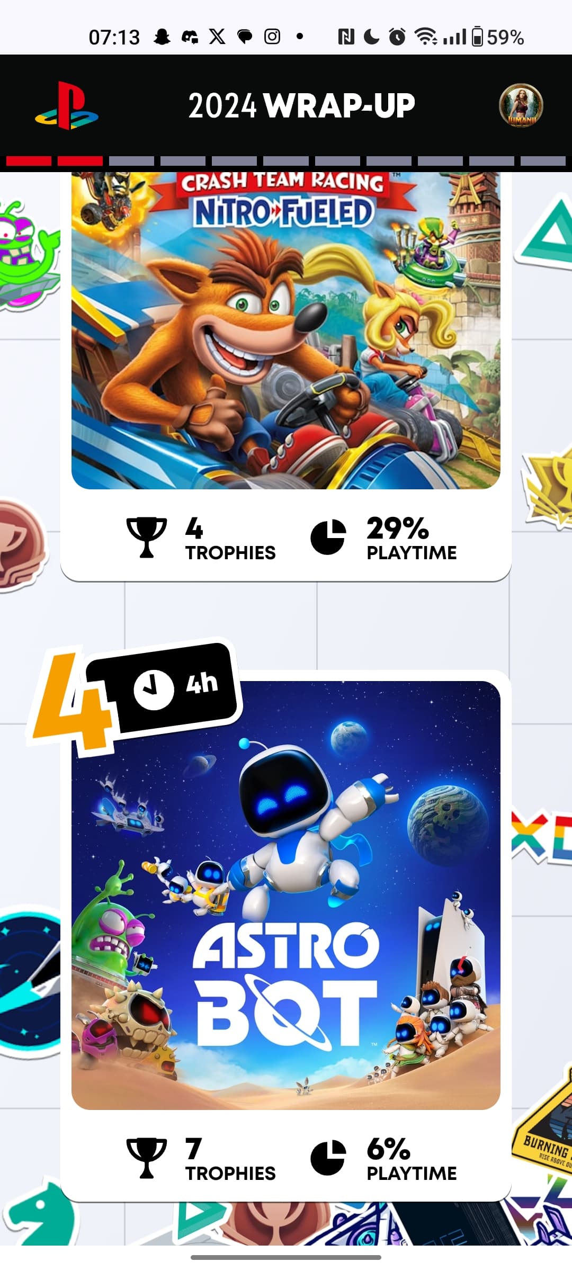Tap the trophy icon under Crash Team Racing
572x1271 pixels.
pyautogui.click(x=147, y=538)
